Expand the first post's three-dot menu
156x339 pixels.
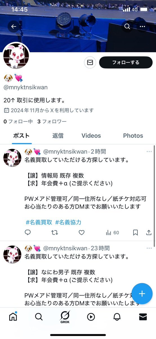(149, 152)
